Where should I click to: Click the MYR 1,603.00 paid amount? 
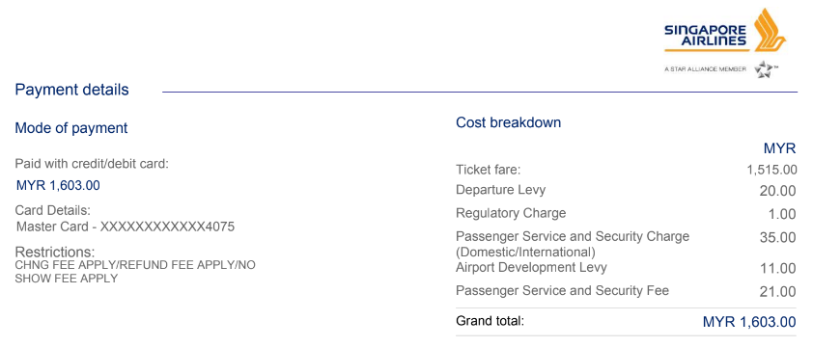[58, 185]
